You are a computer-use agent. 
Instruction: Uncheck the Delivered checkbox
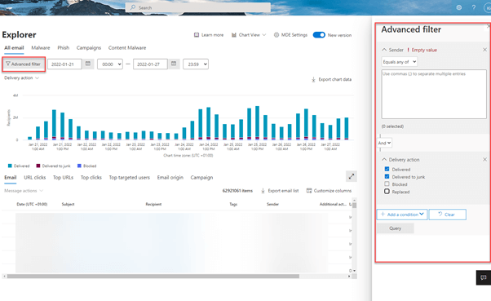[x=387, y=169]
